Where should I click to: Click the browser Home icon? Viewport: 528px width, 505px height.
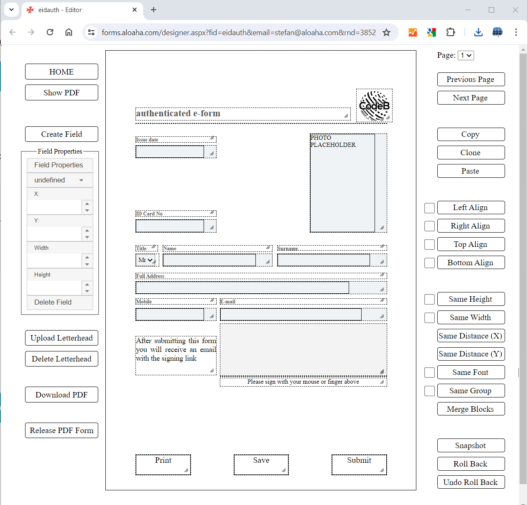point(69,32)
